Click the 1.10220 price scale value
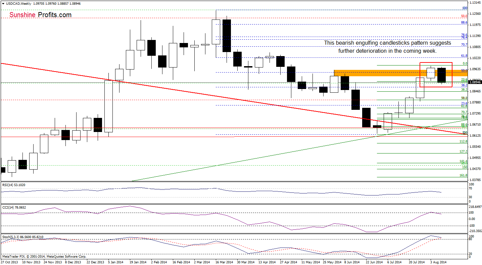Viewport: 482px width, 265px height. pyautogui.click(x=475, y=58)
